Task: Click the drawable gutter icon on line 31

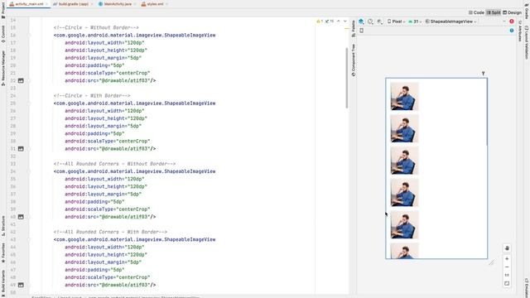Action: [x=21, y=149]
